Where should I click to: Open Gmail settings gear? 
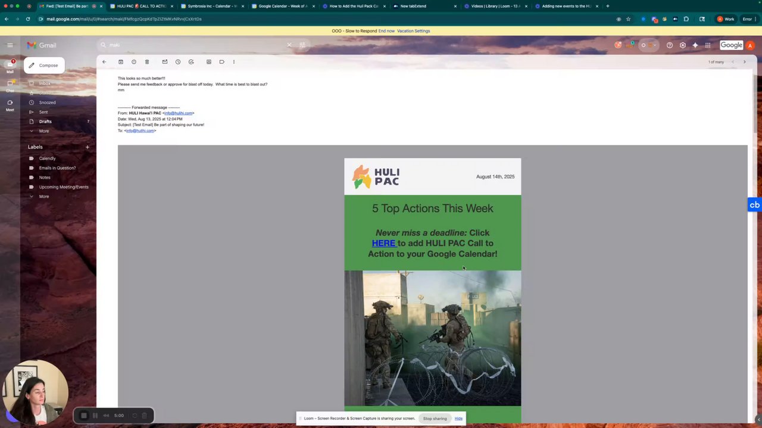point(683,45)
